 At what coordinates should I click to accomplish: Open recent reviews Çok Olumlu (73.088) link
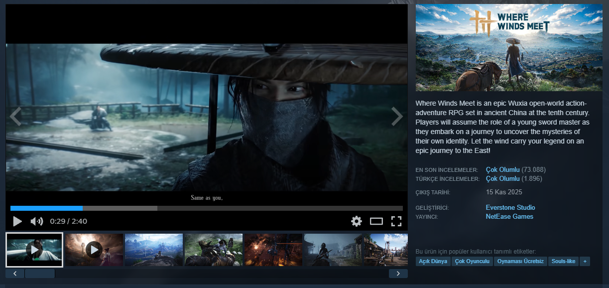[x=516, y=169]
